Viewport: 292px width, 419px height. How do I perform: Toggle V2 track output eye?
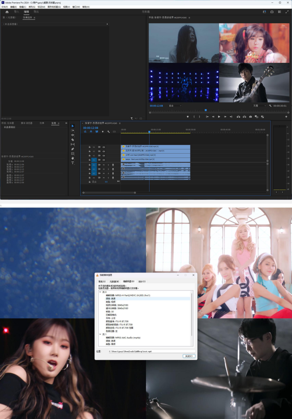(104, 156)
